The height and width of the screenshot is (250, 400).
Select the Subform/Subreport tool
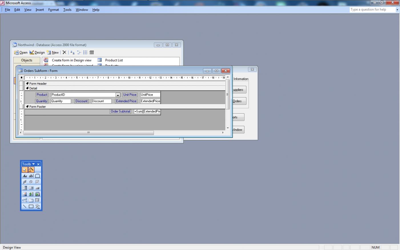[37, 200]
